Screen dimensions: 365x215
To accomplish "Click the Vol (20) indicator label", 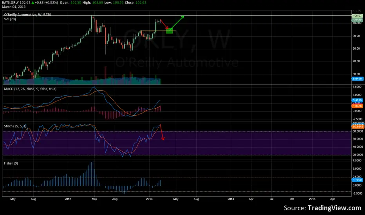I will point(10,19).
